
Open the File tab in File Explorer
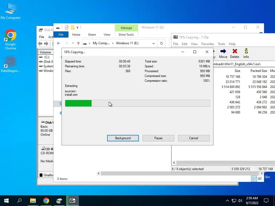pyautogui.click(x=61, y=35)
